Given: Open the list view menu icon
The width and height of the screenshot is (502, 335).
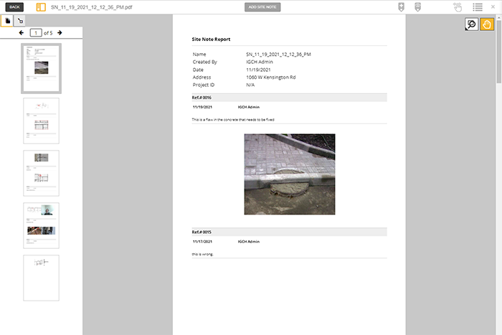Looking at the screenshot, I should click(x=477, y=7).
